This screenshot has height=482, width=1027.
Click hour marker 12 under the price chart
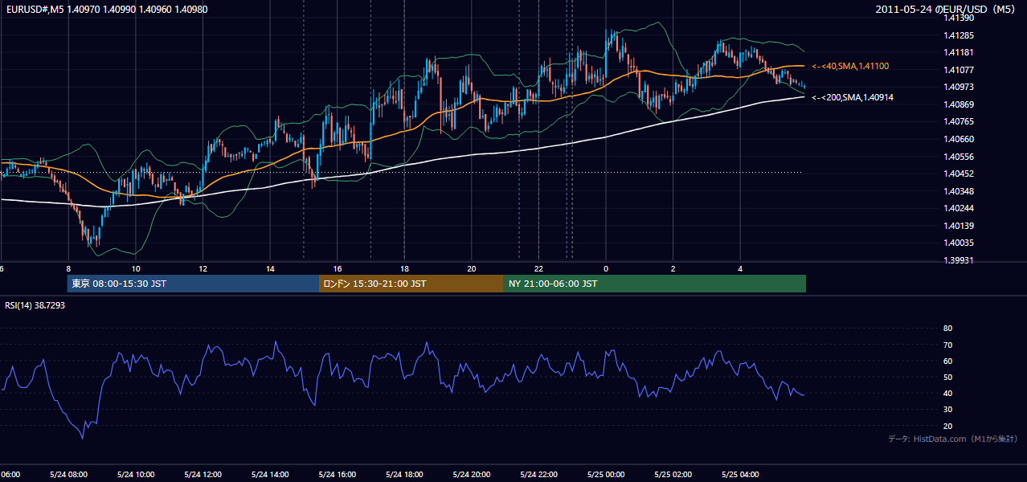point(203,269)
